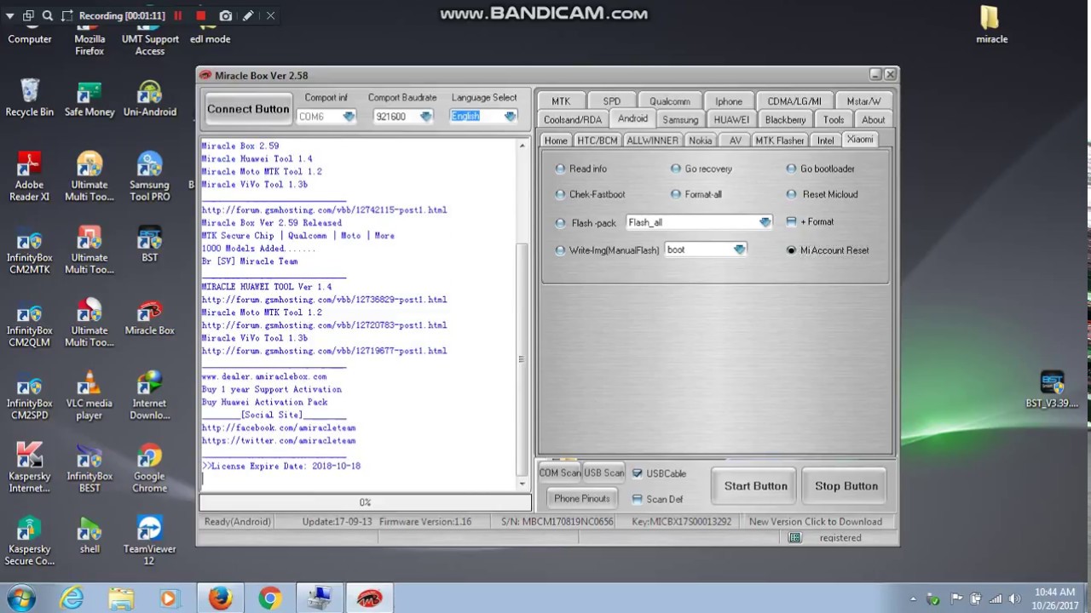Click the New Version Click to Download link
Viewport: 1091px width, 613px height.
click(816, 522)
